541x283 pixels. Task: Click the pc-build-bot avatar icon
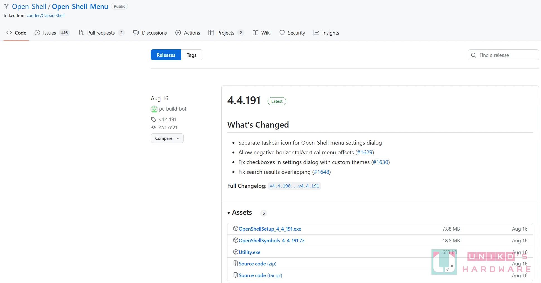click(154, 109)
